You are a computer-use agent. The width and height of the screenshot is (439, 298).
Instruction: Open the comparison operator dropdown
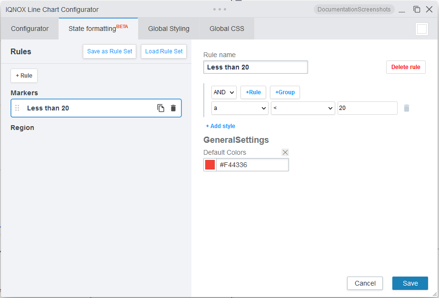click(x=303, y=108)
